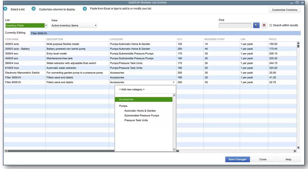The width and height of the screenshot is (308, 169).
Task: Click the horizontal scroll right arrow
Action: (x=295, y=151)
